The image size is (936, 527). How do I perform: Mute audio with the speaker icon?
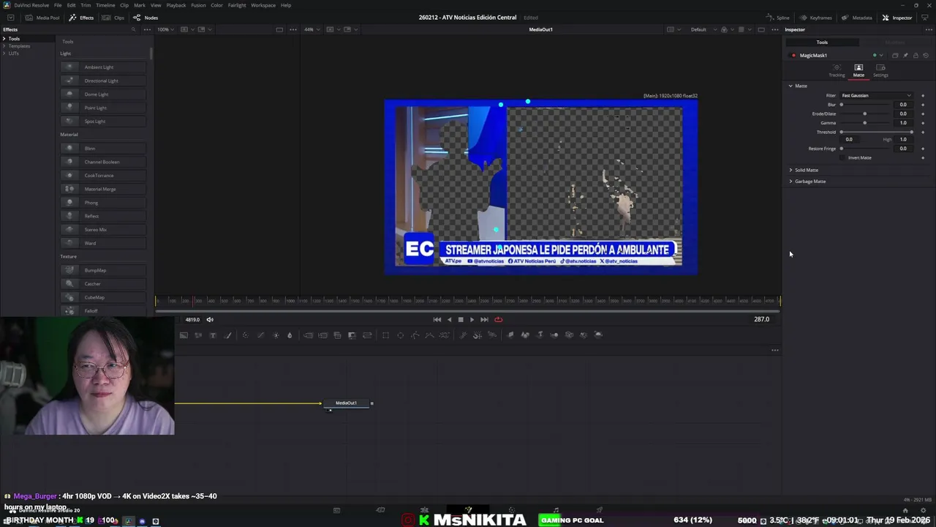pos(210,319)
